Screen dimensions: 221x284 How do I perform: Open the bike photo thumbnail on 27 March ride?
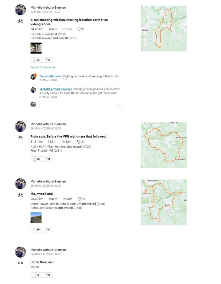[36, 48]
